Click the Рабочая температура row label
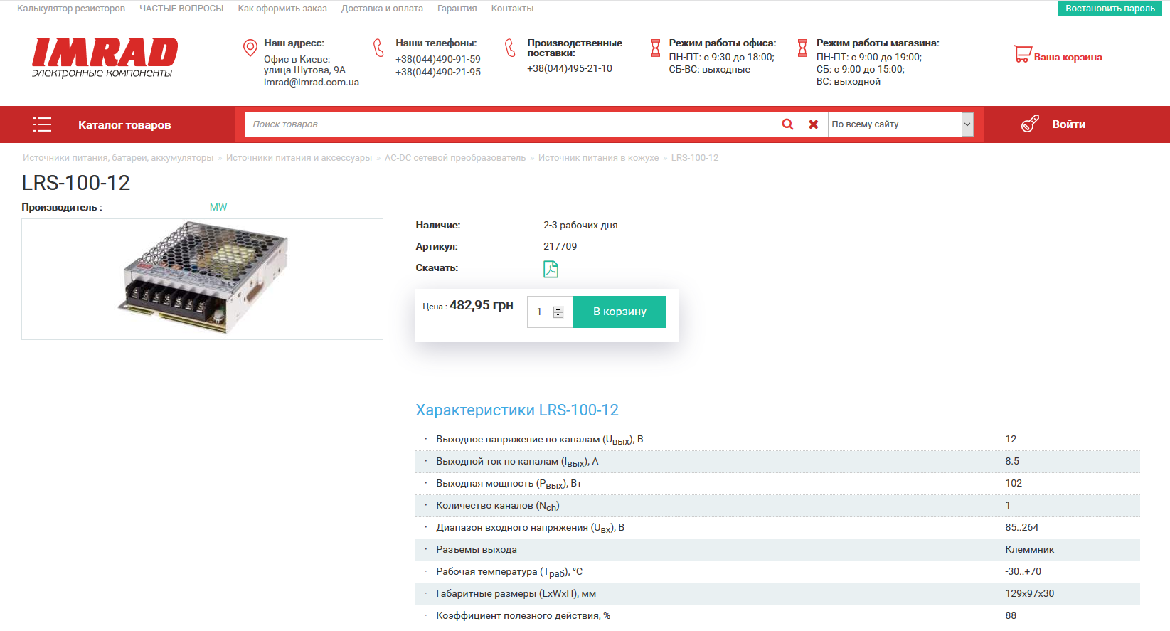This screenshot has height=631, width=1170. (x=509, y=572)
